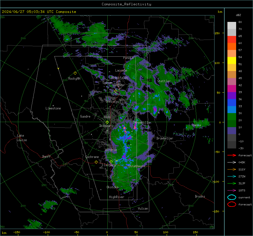Click the Lake Louise label
This screenshot has height=236, width=253.
pyautogui.click(x=22, y=138)
